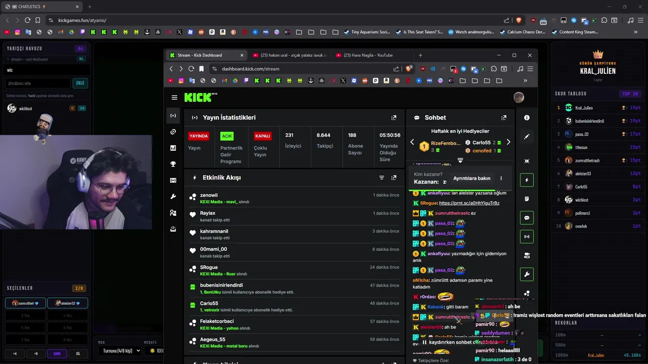Click the chat bubble icon in right toolbar

(x=527, y=218)
